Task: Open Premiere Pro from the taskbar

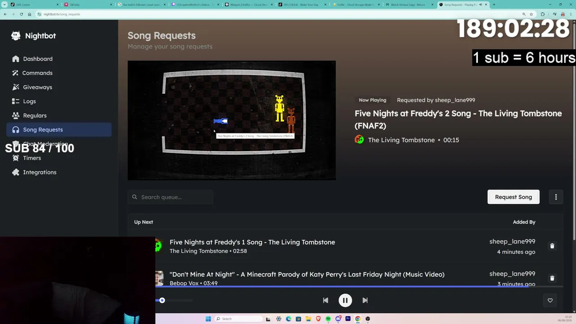Action: pos(348,319)
